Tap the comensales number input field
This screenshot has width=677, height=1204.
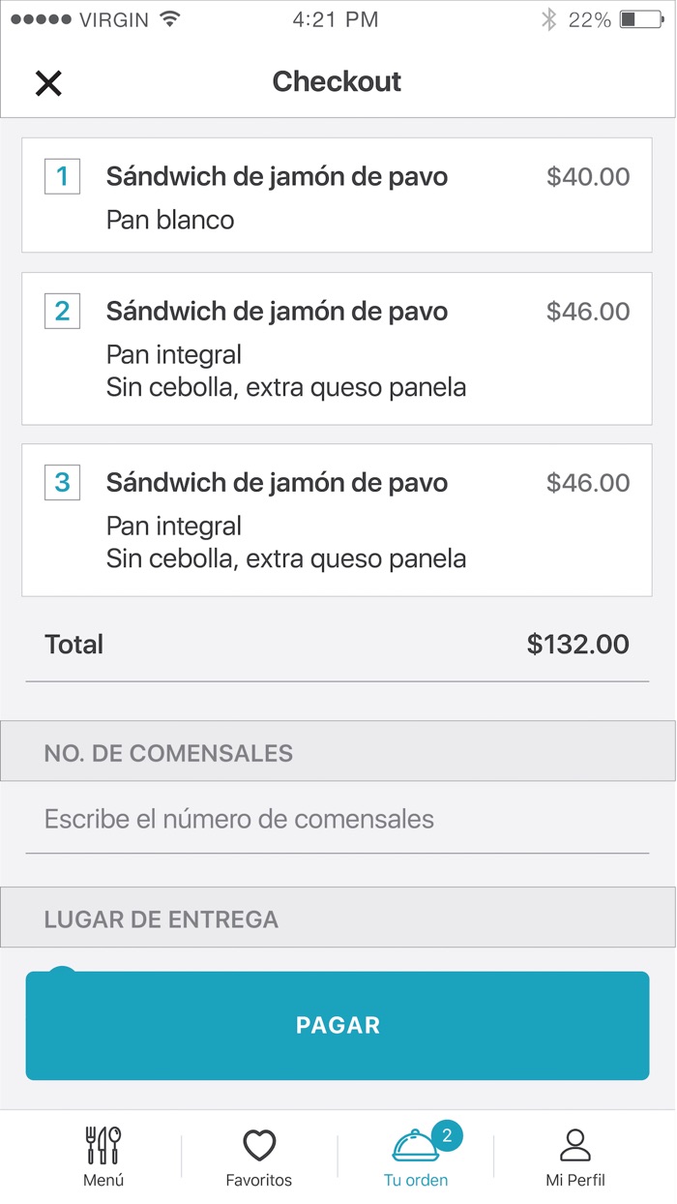338,819
